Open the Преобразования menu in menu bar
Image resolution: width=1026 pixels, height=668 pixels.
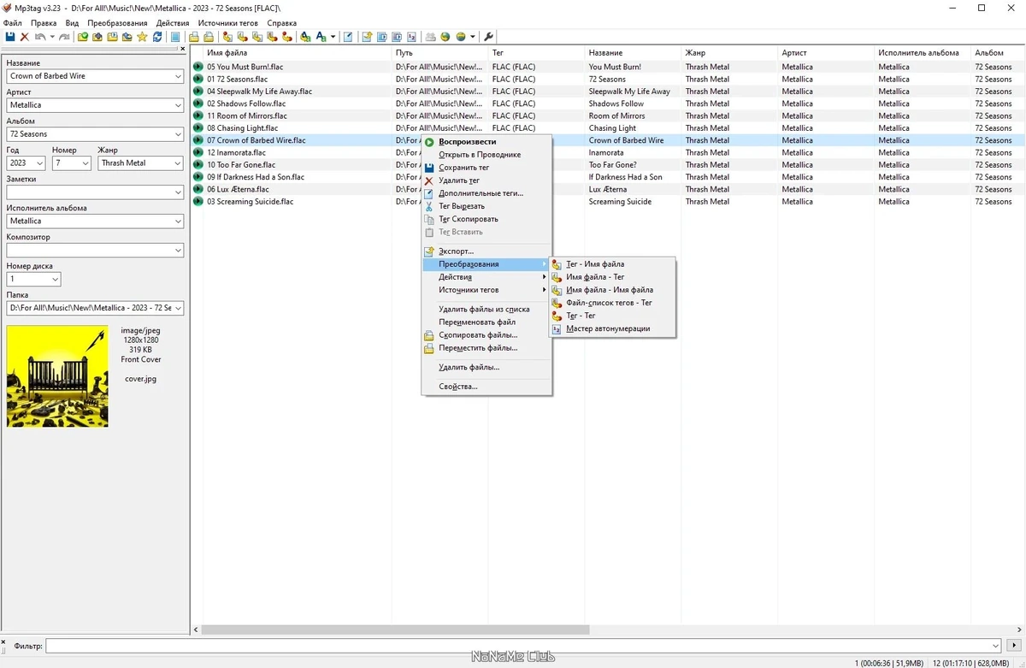pyautogui.click(x=117, y=23)
